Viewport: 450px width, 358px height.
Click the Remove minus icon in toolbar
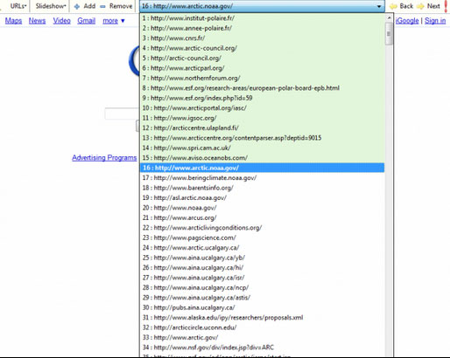[102, 6]
